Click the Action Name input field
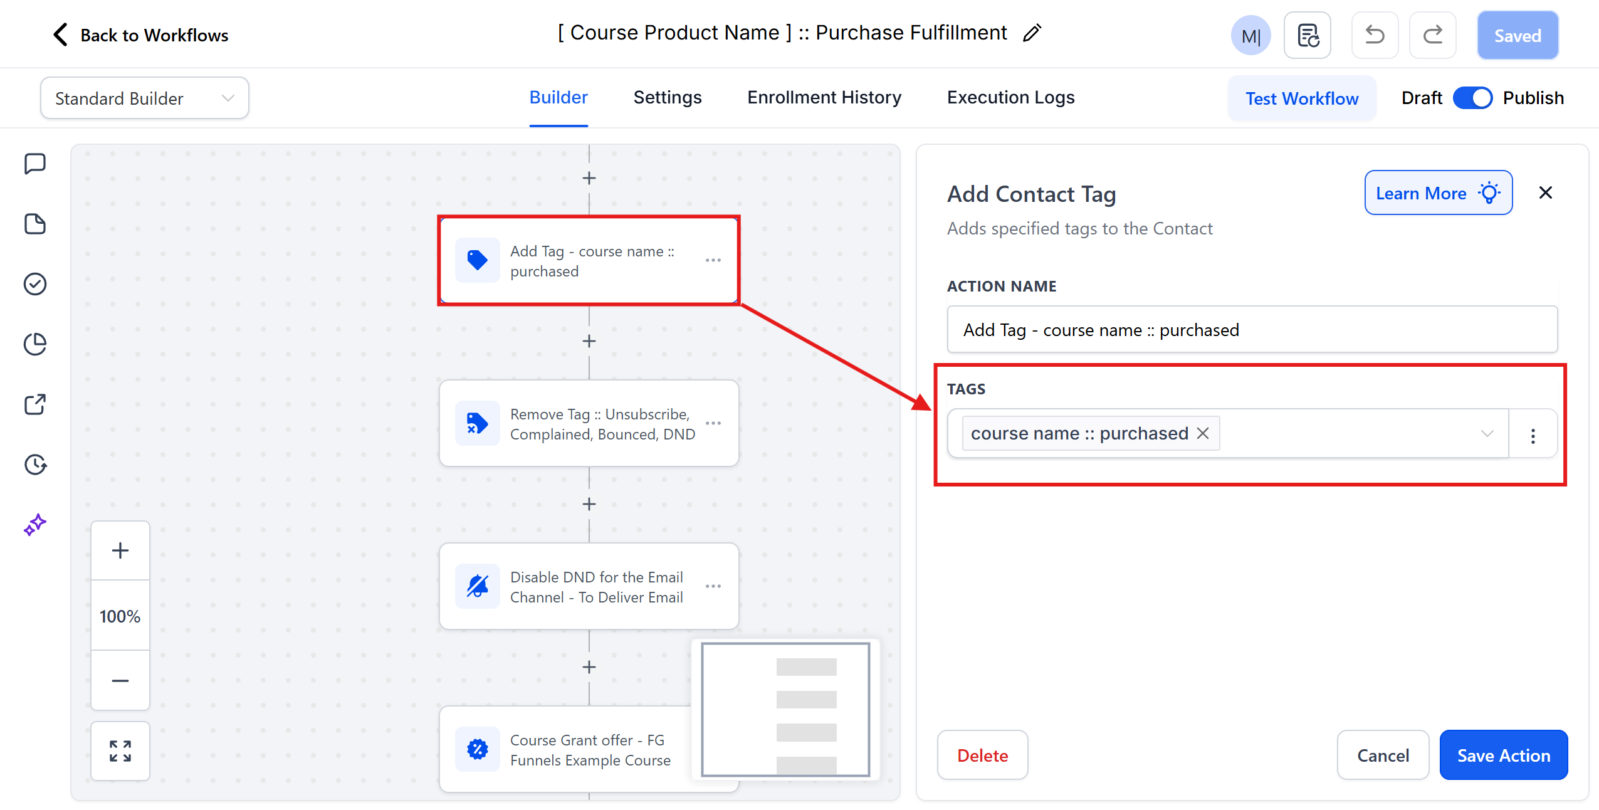 coord(1251,330)
